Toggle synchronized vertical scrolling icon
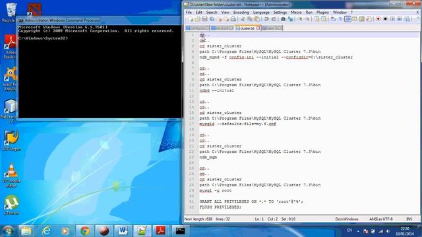The image size is (422, 237). click(316, 19)
